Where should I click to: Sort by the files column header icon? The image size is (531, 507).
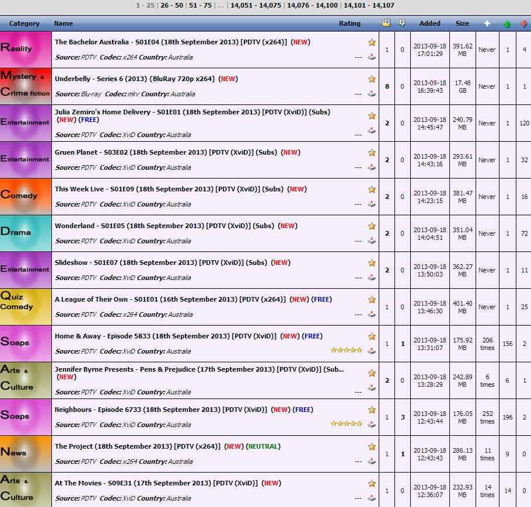[x=386, y=23]
